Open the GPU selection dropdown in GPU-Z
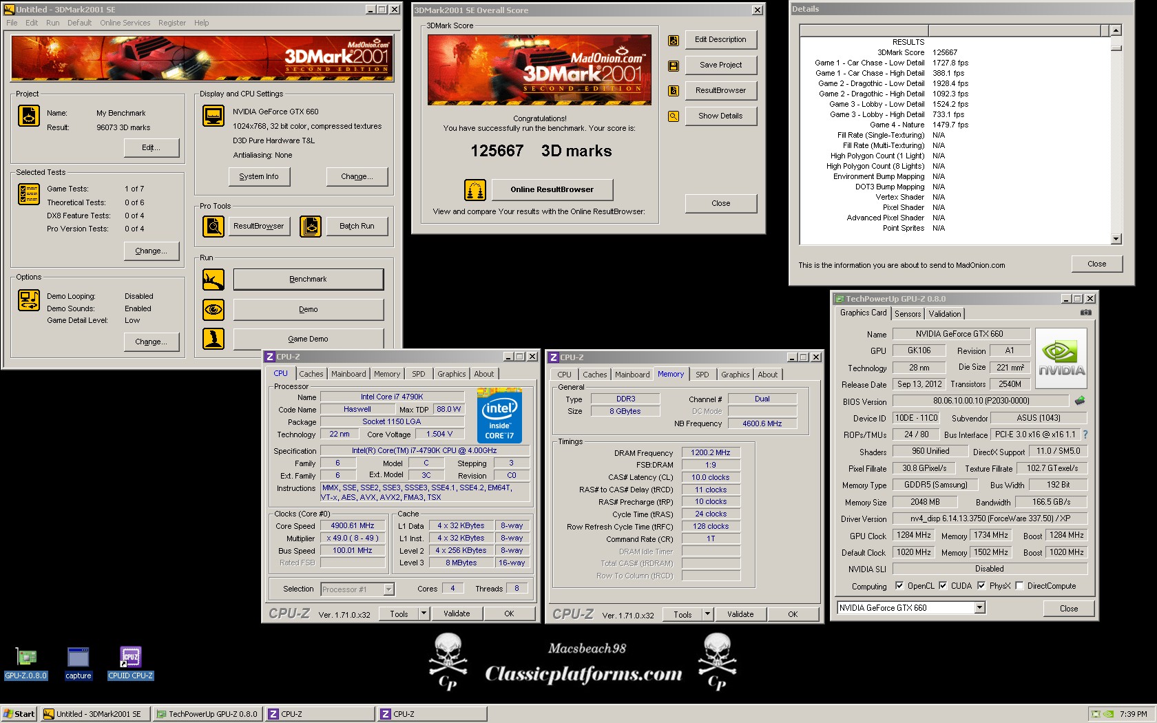The height and width of the screenshot is (723, 1157). (979, 608)
